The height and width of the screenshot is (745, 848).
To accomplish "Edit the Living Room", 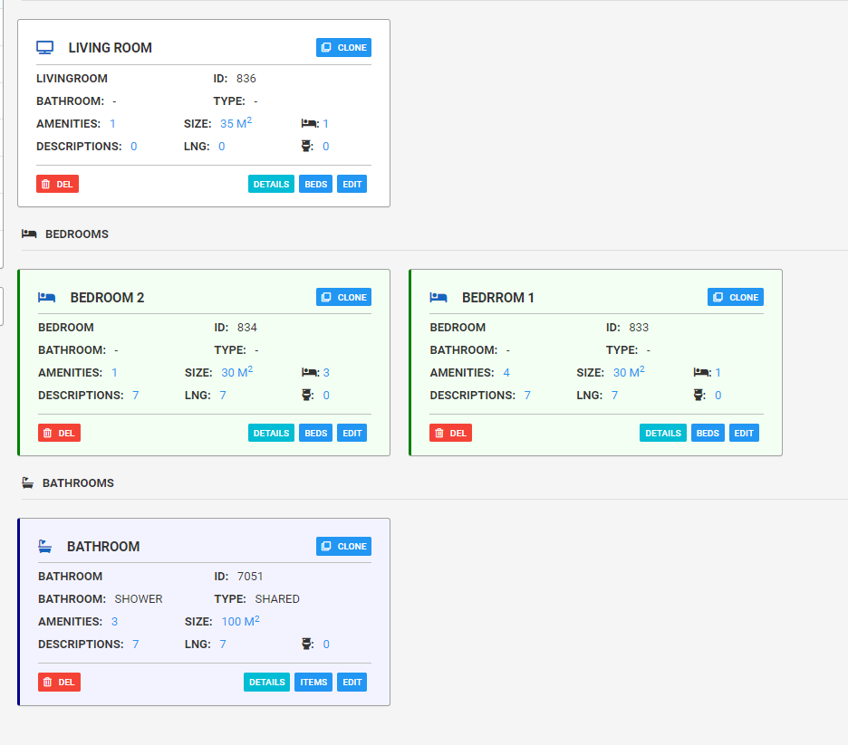I will coord(352,185).
